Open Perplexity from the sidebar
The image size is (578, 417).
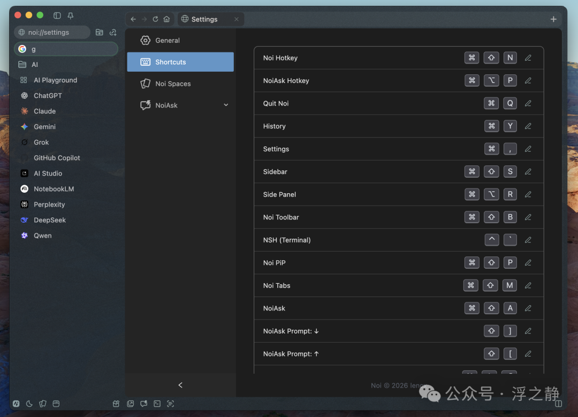click(x=66, y=204)
